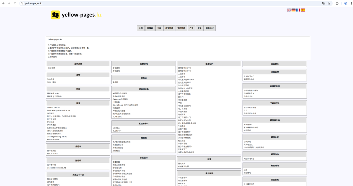The image size is (353, 186).
Task: Open the 家具村 link
Action: coord(115,82)
